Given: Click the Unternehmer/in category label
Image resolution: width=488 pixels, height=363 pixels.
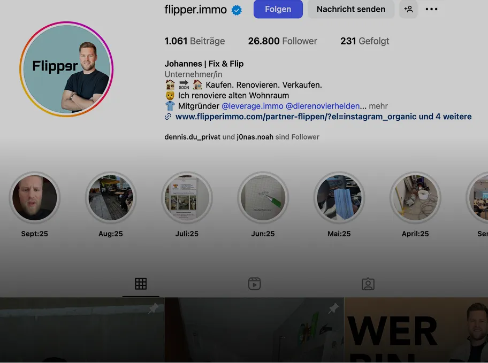Looking at the screenshot, I should tap(193, 74).
